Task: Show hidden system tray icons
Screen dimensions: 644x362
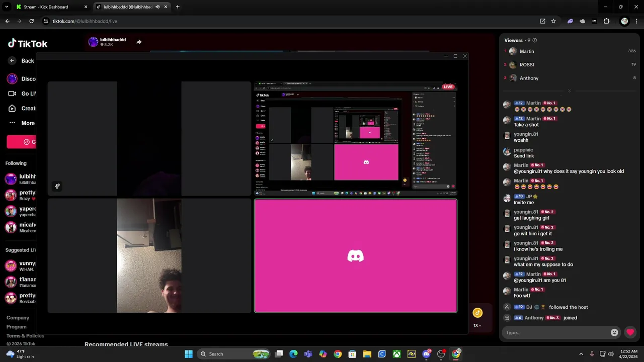Action: point(581,354)
